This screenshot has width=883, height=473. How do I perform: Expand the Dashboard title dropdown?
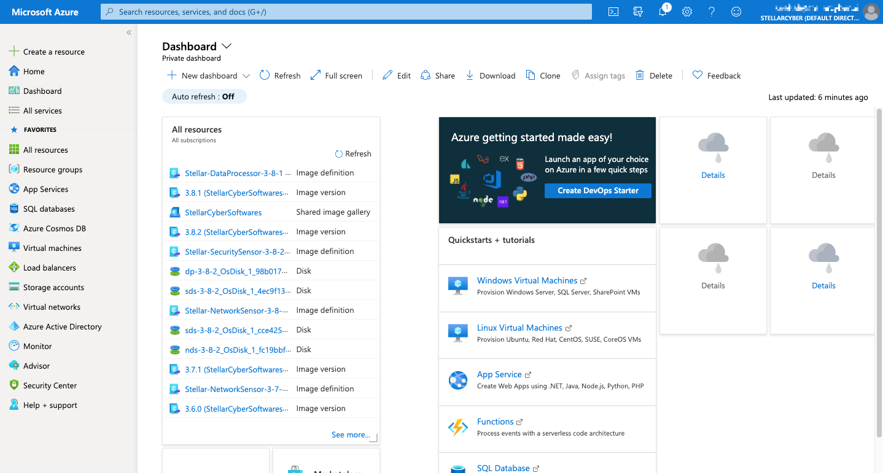click(227, 46)
